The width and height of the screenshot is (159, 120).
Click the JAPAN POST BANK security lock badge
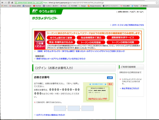(29, 3)
